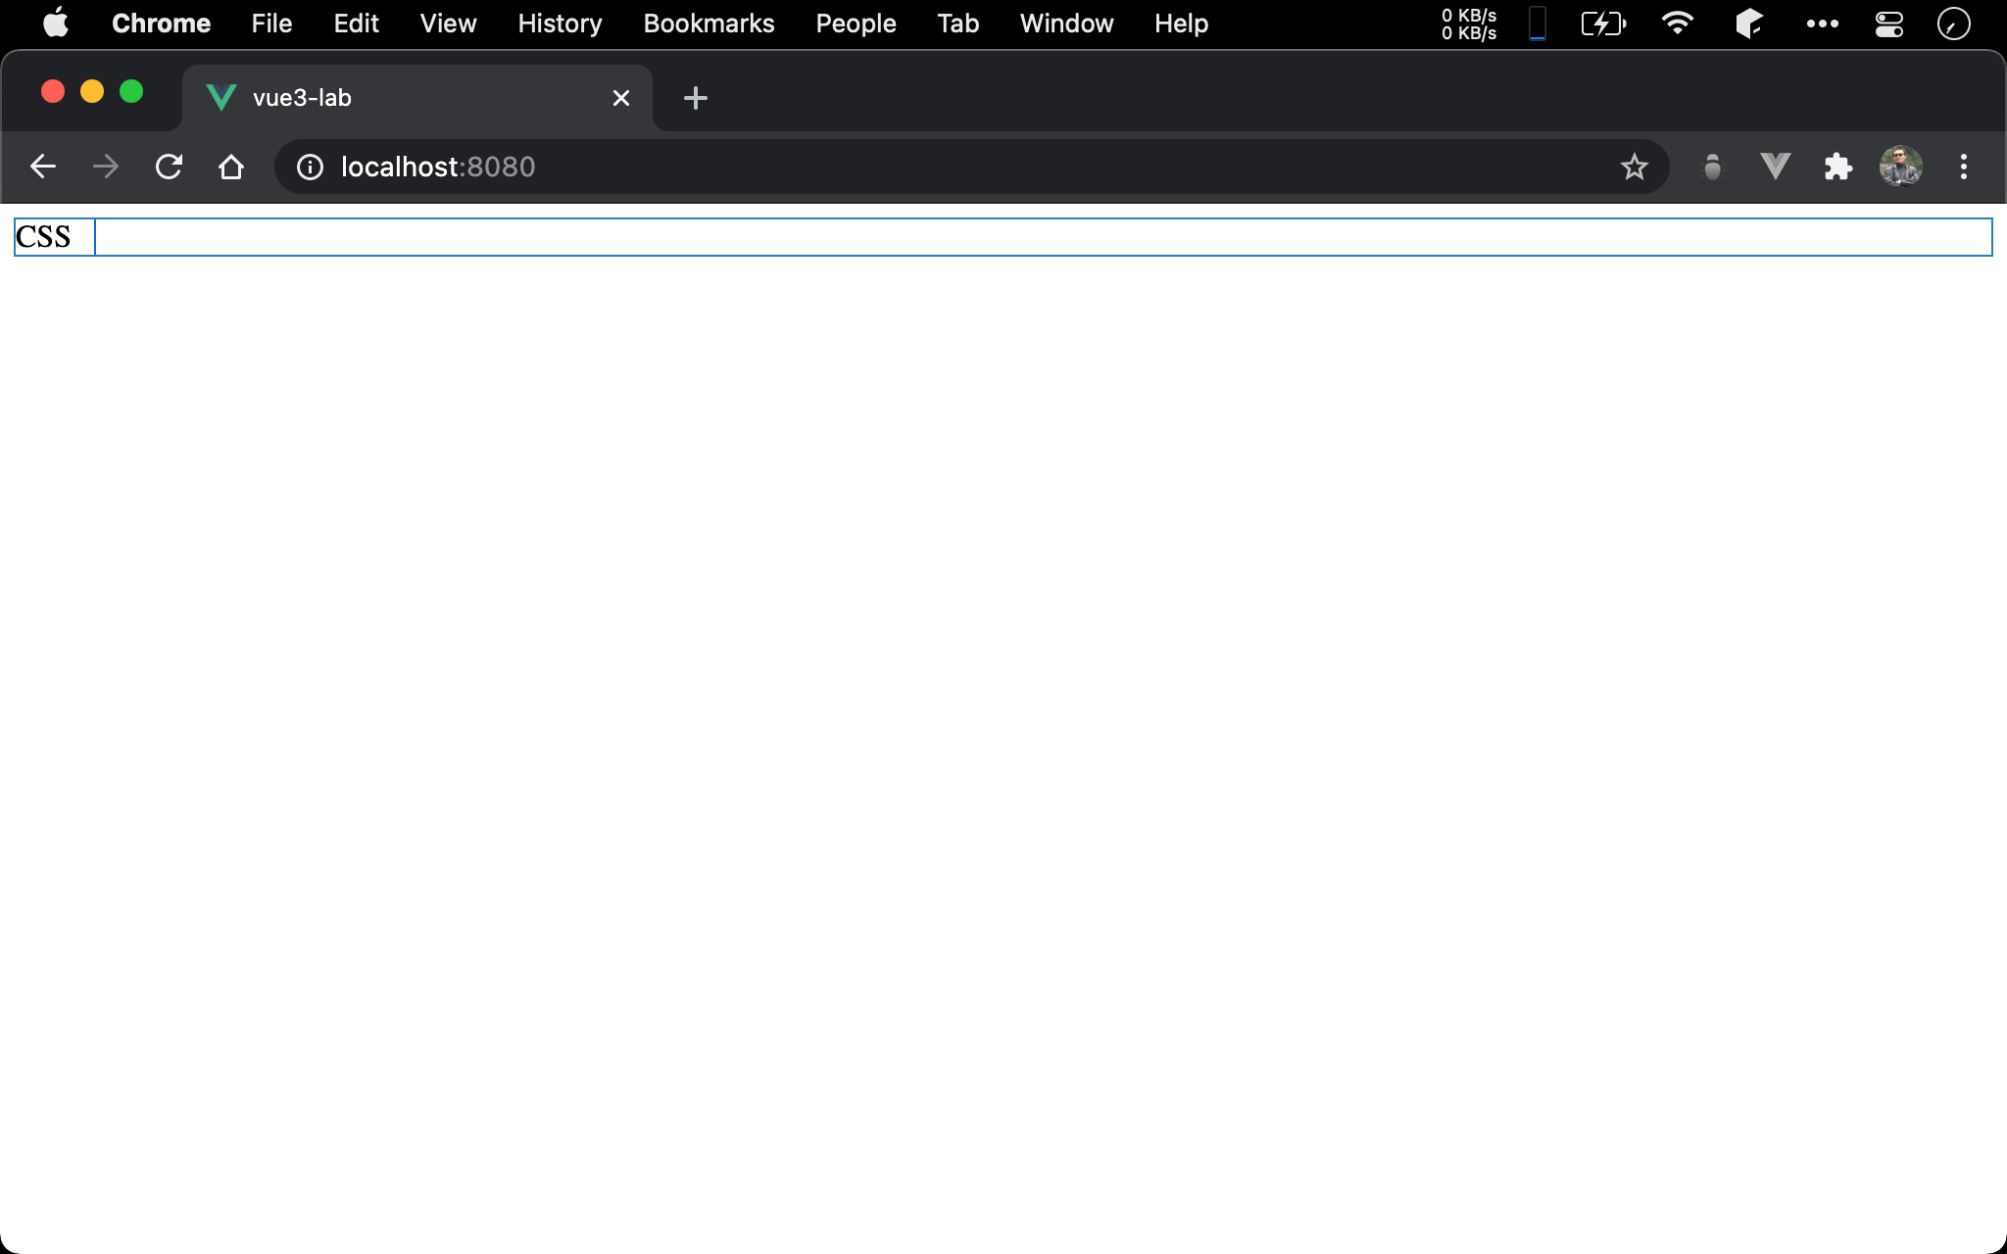
Task: Click the Wi-Fi status icon
Action: pos(1677,24)
